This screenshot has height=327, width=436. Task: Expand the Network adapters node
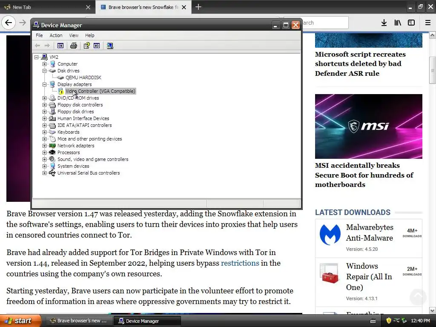click(x=44, y=146)
